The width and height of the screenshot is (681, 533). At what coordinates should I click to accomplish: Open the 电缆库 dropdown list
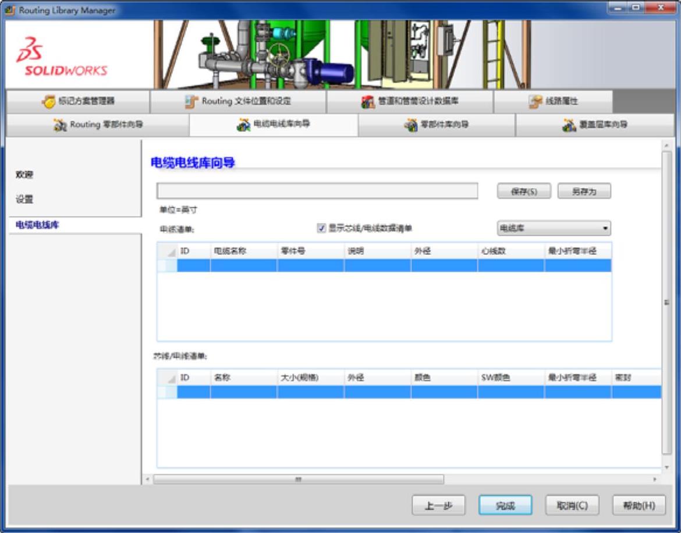click(x=554, y=229)
